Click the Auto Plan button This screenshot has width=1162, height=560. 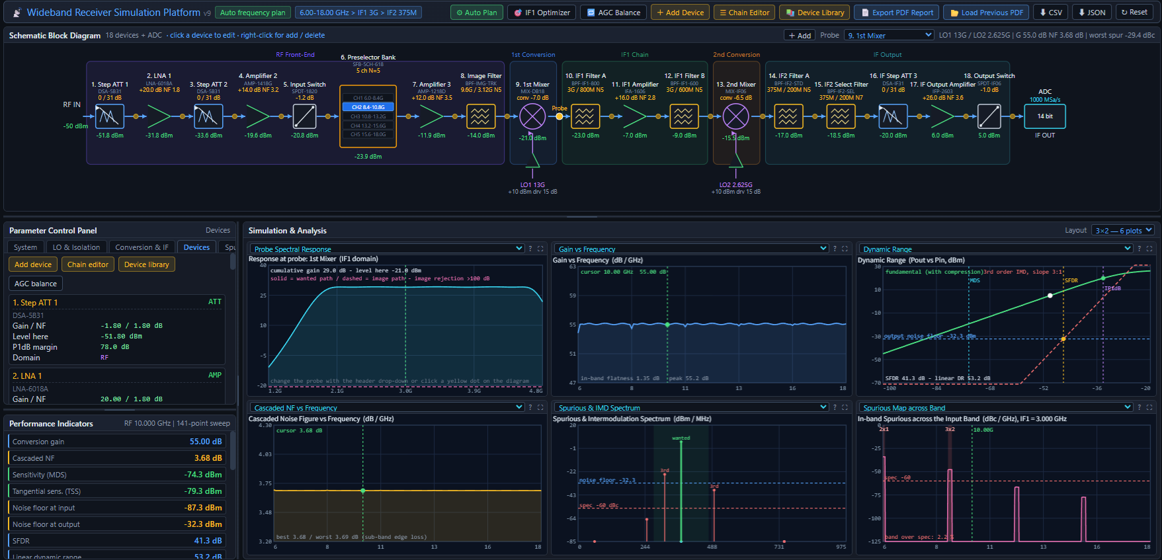(477, 13)
